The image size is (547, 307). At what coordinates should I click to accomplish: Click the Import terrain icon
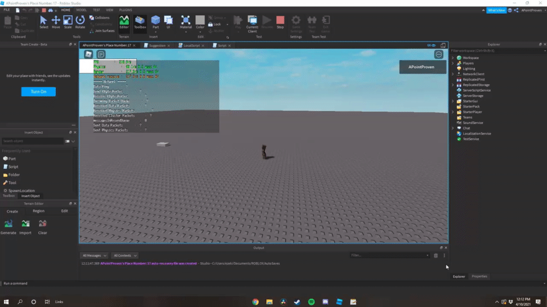click(x=26, y=227)
